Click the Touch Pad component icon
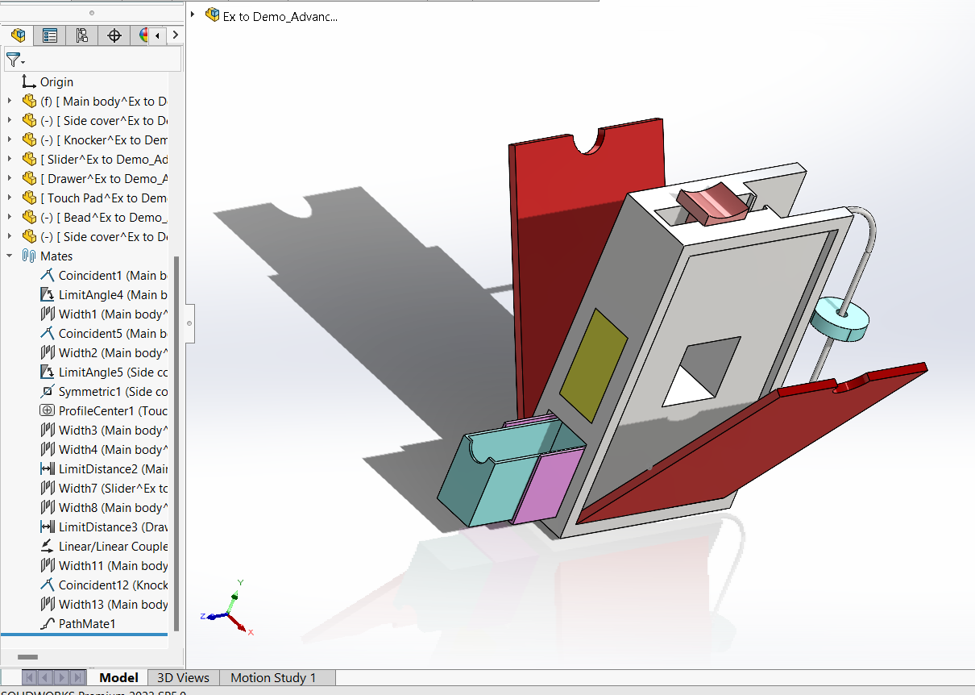Screen dimensions: 975x695 [29, 198]
